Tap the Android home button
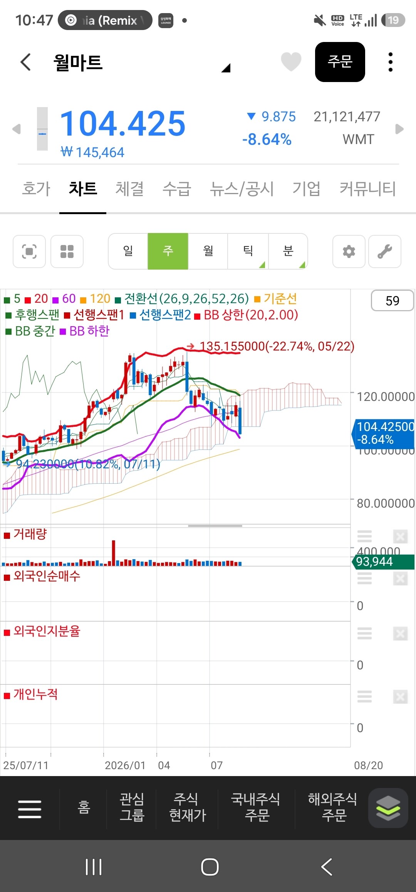416x892 pixels. click(x=210, y=867)
